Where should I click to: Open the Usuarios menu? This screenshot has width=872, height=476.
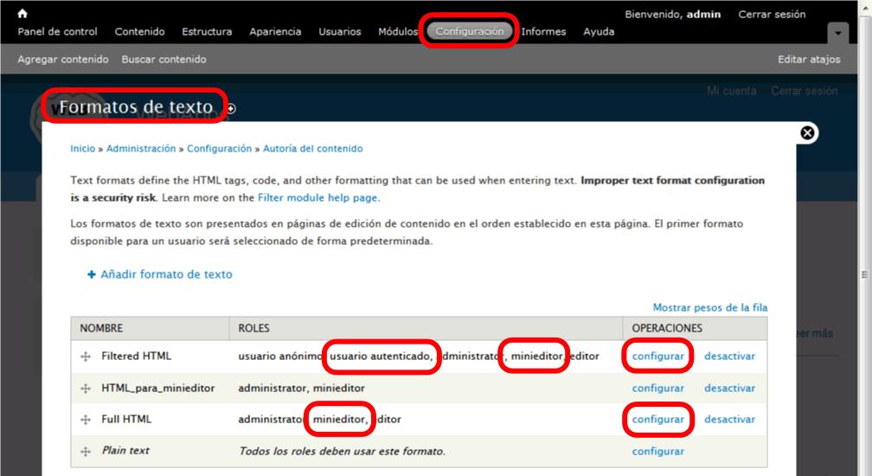tap(340, 32)
